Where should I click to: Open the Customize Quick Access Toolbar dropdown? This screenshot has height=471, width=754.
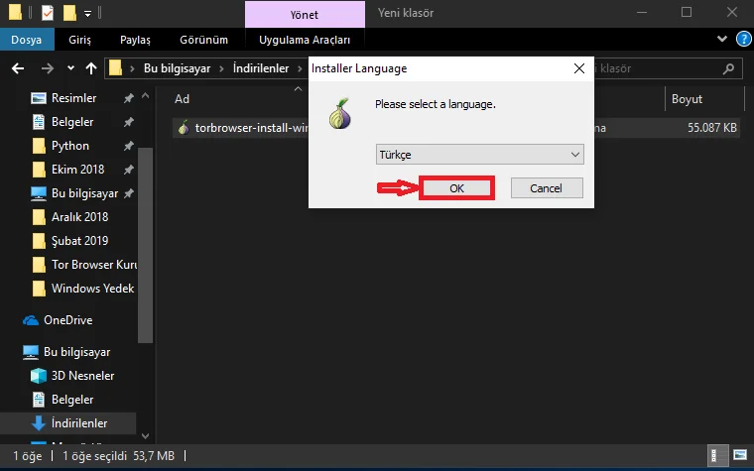point(87,13)
